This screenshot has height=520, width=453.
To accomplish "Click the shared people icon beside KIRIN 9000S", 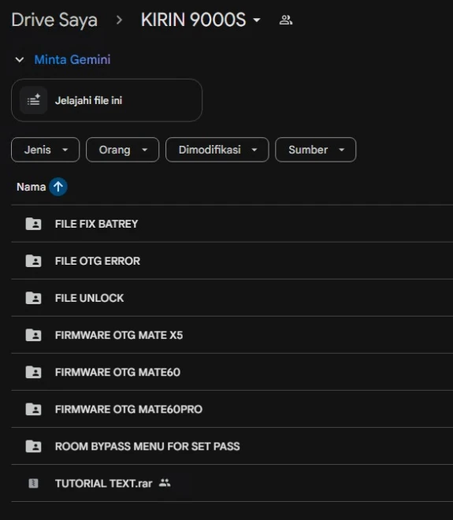I will pyautogui.click(x=286, y=20).
